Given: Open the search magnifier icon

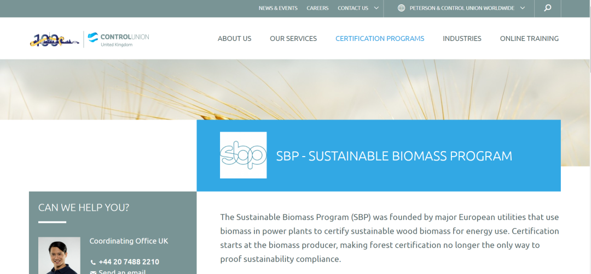Looking at the screenshot, I should pos(548,8).
